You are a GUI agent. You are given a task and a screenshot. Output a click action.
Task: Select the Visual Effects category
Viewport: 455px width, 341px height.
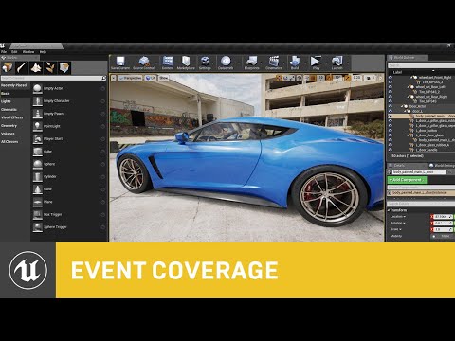point(11,117)
